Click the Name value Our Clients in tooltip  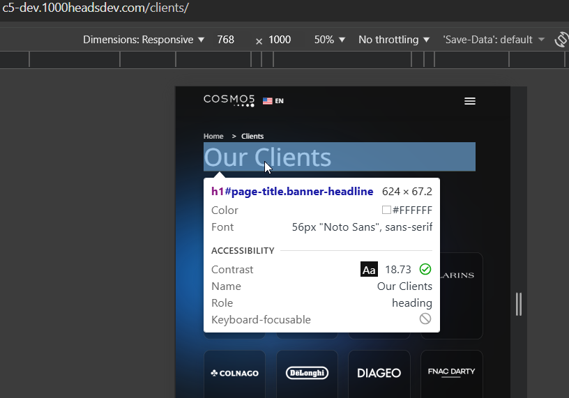click(x=404, y=286)
